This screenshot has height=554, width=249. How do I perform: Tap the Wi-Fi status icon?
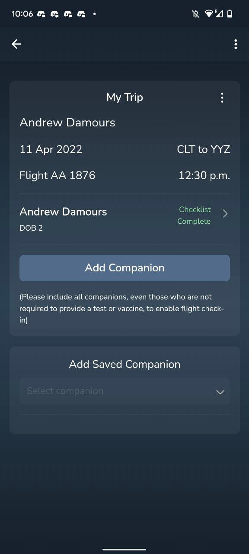(209, 14)
